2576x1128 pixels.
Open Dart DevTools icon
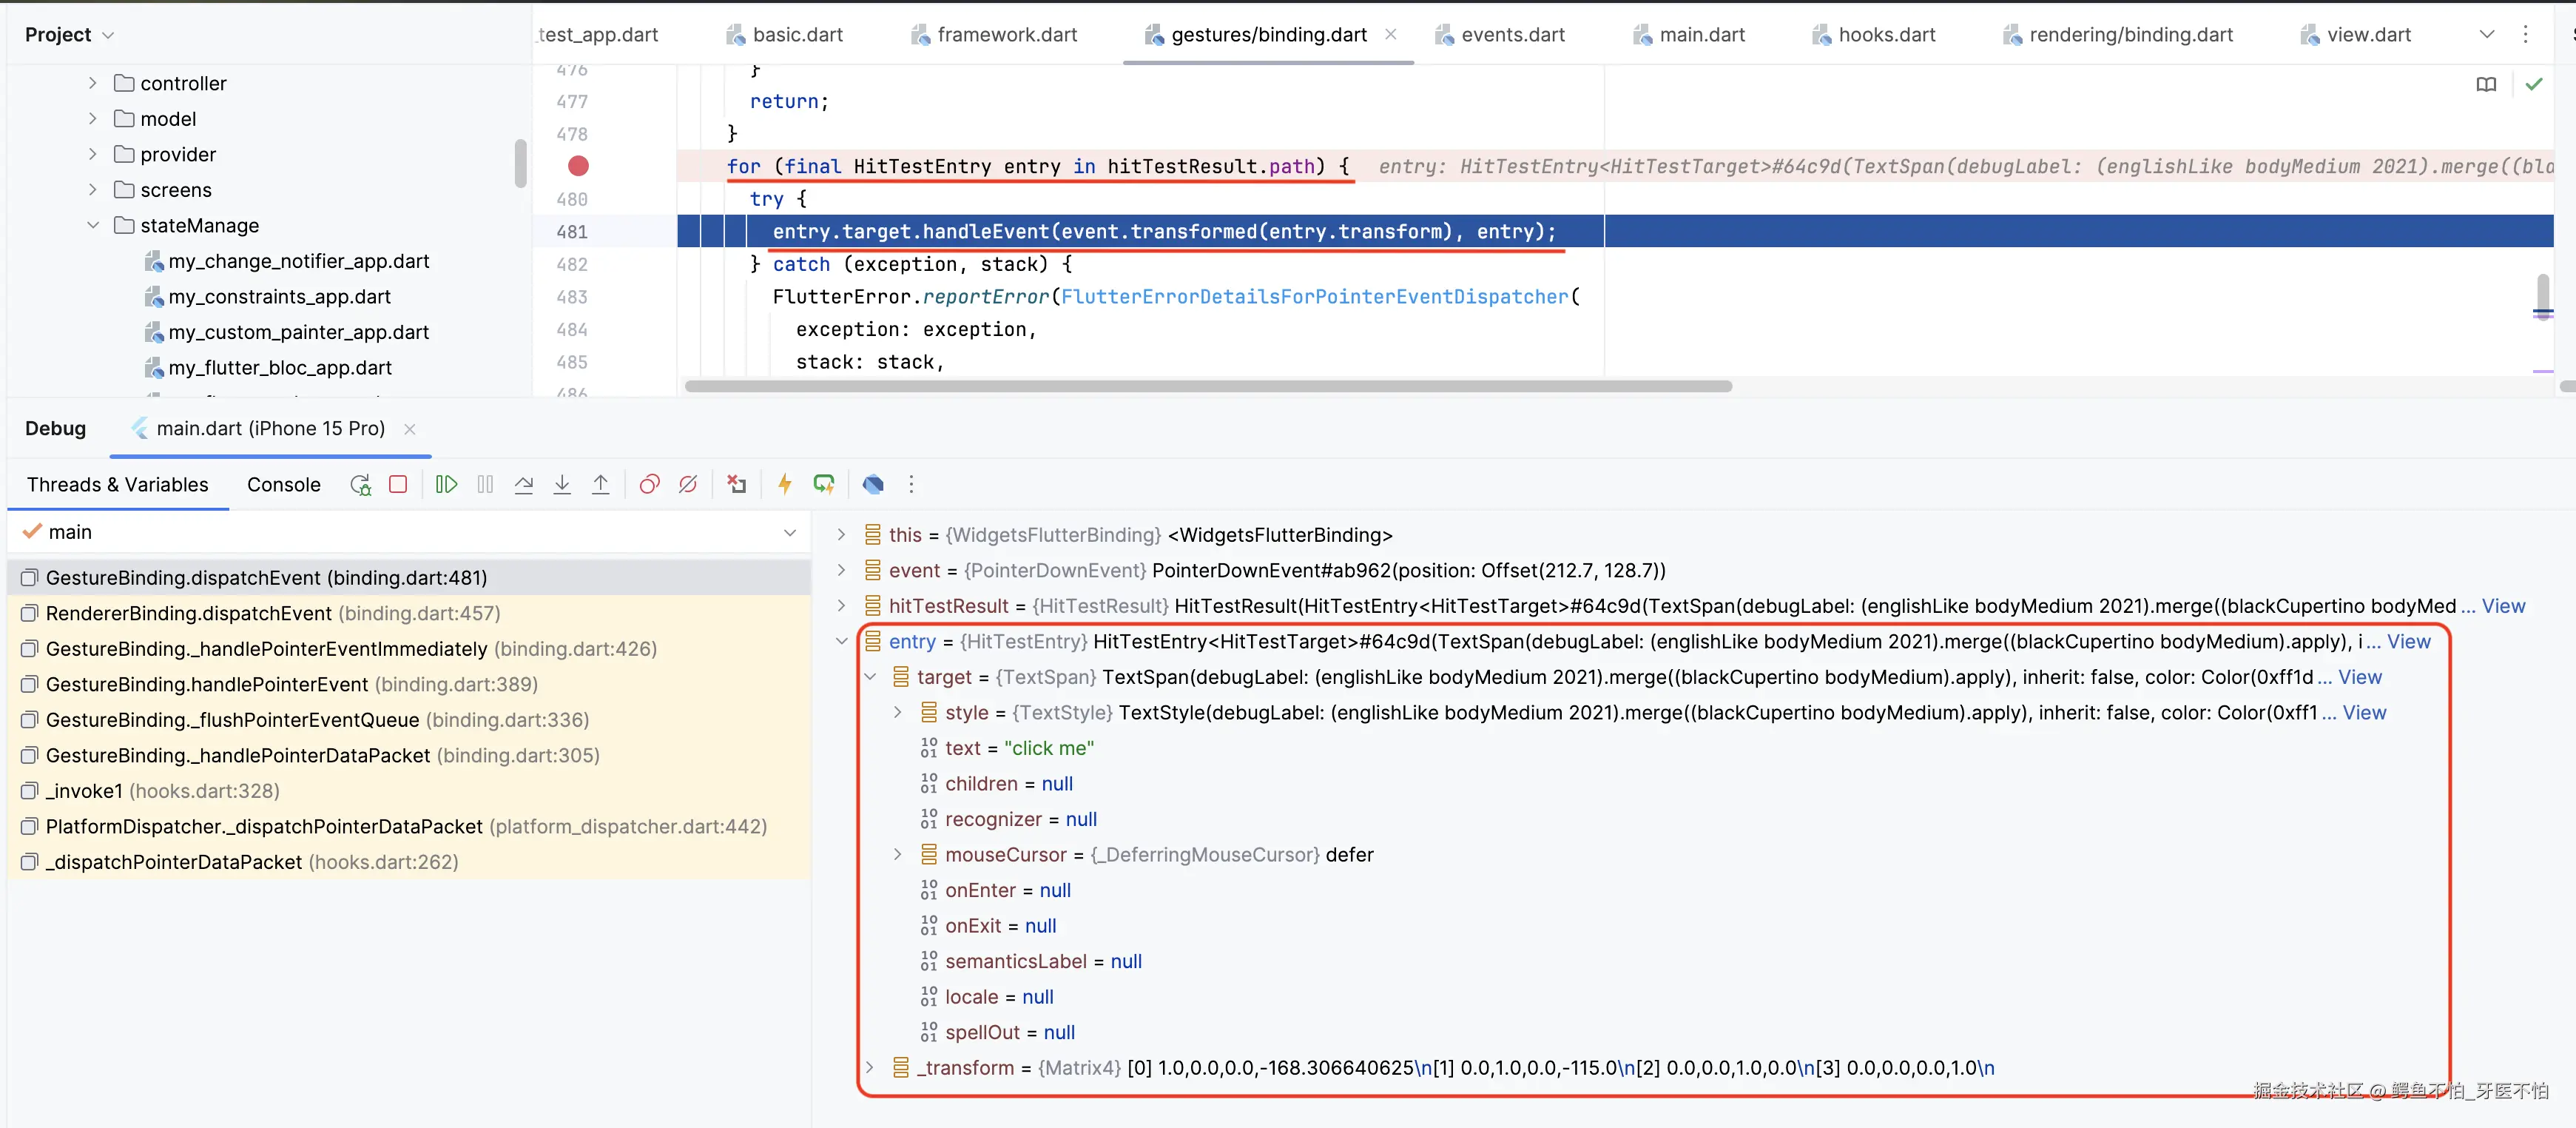tap(873, 484)
